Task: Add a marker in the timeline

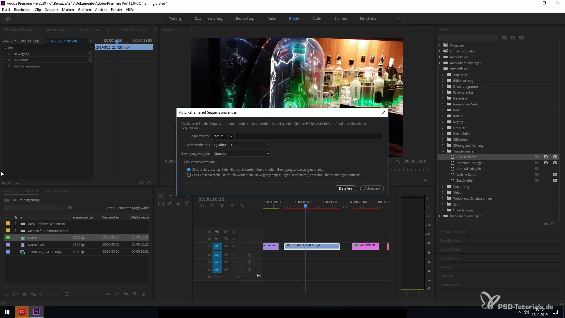Action: pos(232,206)
